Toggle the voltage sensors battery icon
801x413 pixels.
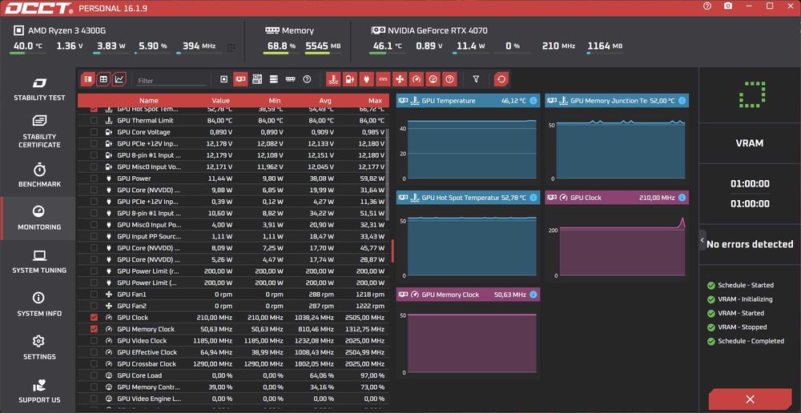pos(350,79)
